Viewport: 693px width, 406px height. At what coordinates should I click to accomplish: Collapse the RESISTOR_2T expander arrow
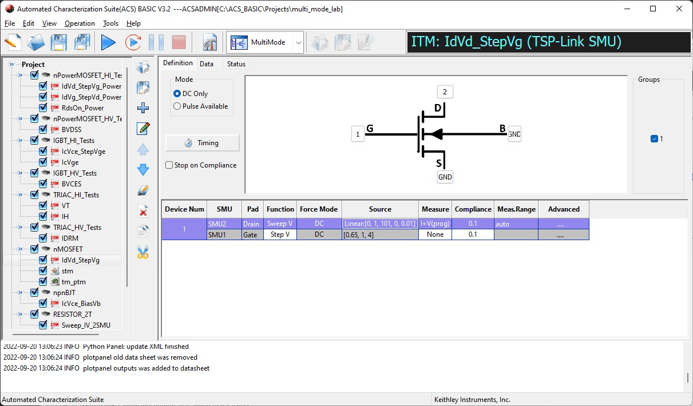21,315
